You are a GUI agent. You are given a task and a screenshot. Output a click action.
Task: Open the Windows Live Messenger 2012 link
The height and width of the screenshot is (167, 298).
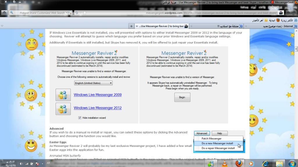[97, 108]
